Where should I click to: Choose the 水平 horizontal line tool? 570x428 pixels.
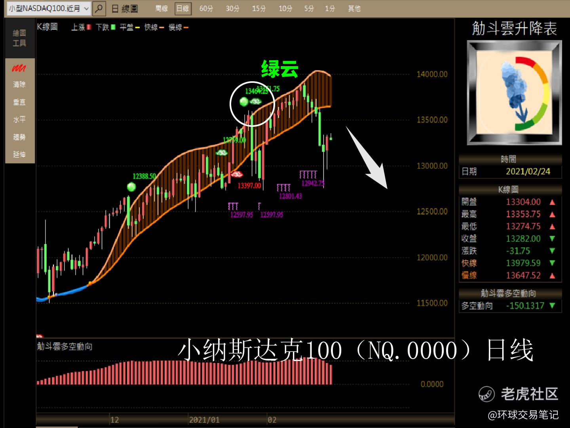coord(19,119)
